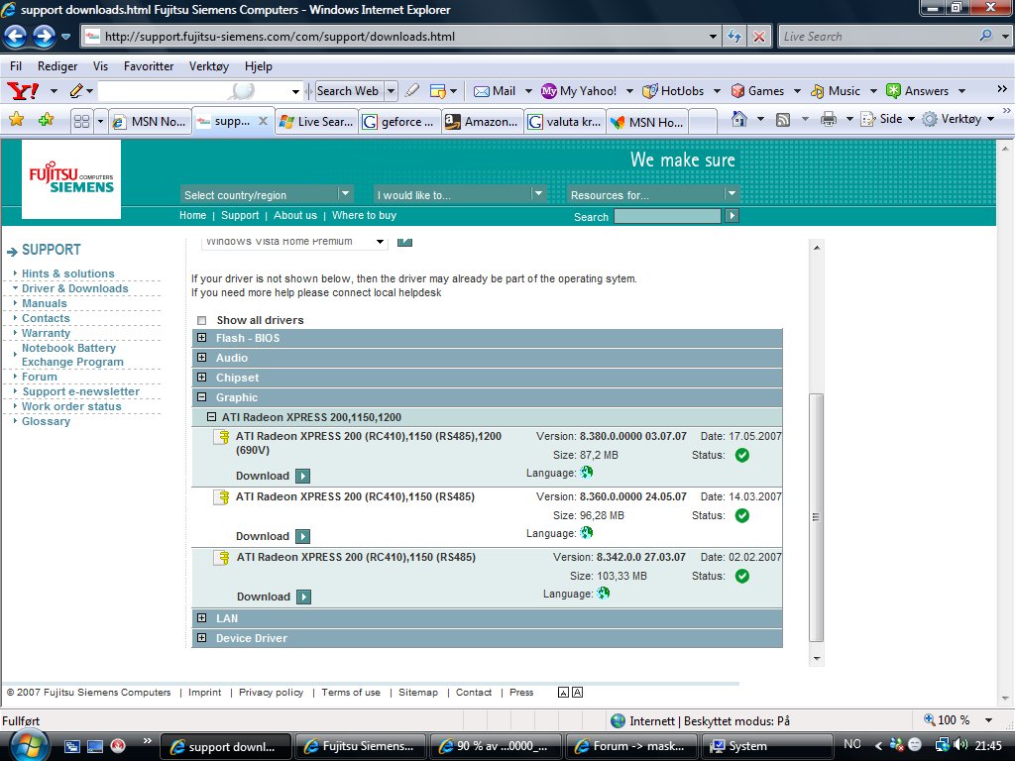Open the Rediger menu
This screenshot has width=1015, height=761.
(x=57, y=66)
